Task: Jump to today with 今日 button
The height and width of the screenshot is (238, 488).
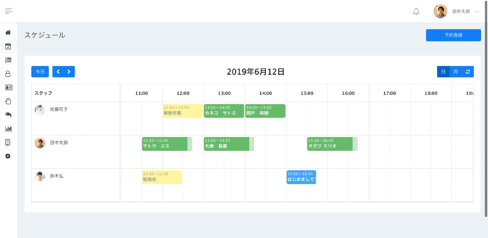Action: point(40,72)
